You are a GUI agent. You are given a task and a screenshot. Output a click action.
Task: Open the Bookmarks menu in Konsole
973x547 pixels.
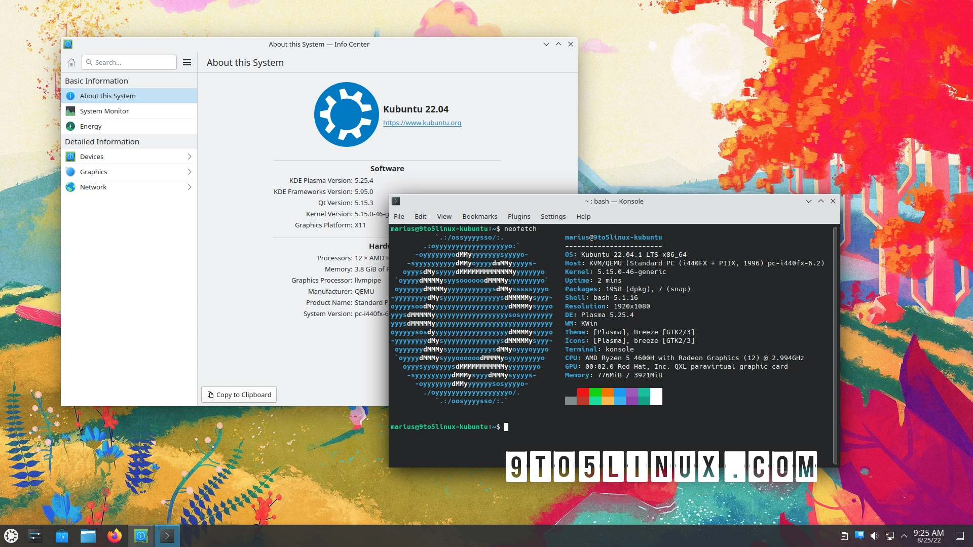click(x=479, y=216)
